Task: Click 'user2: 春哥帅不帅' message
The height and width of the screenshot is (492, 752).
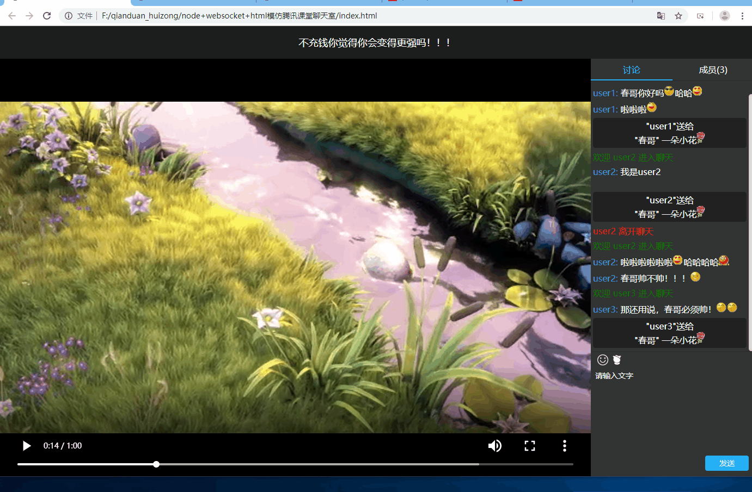Action: coord(647,278)
